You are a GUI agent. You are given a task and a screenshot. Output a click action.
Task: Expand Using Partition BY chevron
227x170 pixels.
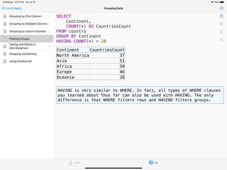coord(50,61)
